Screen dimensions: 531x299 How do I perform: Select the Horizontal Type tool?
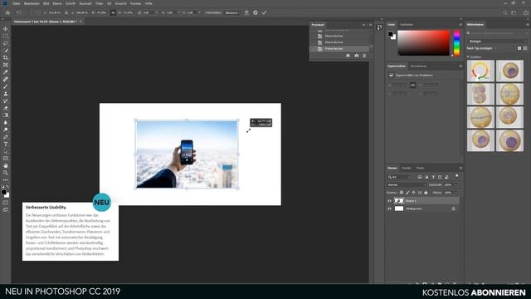(x=6, y=144)
